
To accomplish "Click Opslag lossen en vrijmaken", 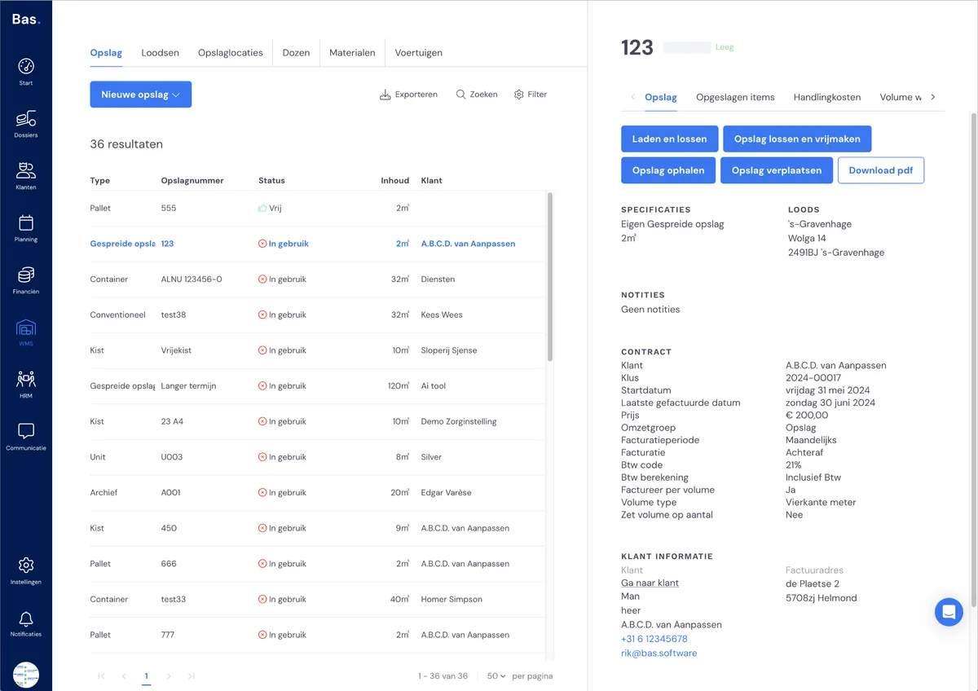I will pyautogui.click(x=797, y=139).
